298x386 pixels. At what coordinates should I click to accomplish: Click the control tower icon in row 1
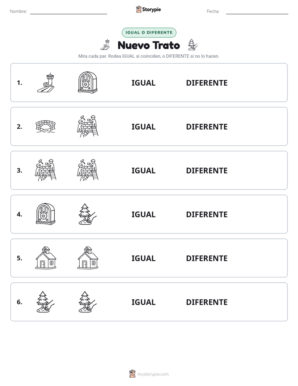click(x=46, y=83)
